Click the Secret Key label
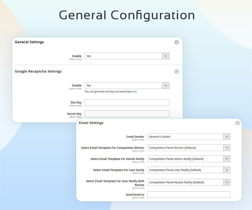Viewport: 252px width, 210px height. tap(74, 114)
